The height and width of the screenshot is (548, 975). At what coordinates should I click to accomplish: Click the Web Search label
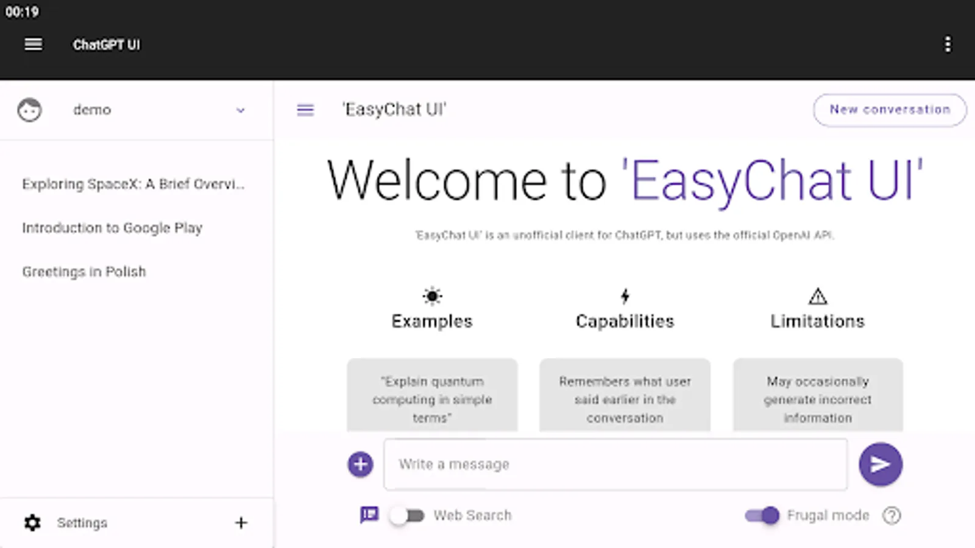472,516
